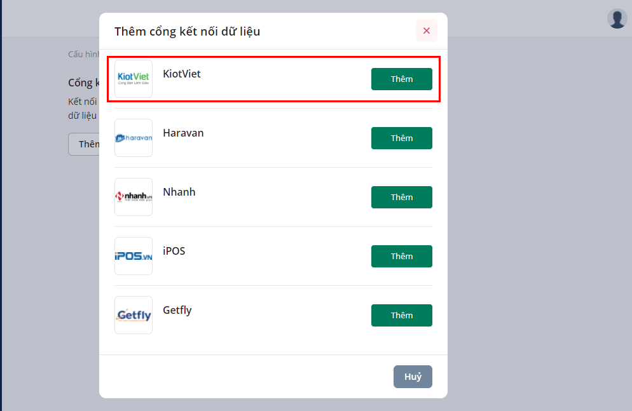Click the Thêm button behind the dialog
This screenshot has width=632, height=411.
click(x=84, y=144)
